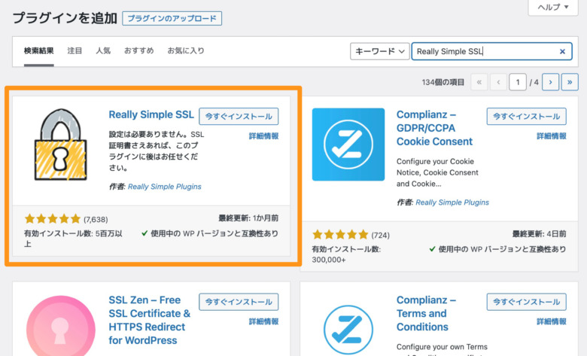Open Really Simple Plugins author link under Complianz GDPR
The height and width of the screenshot is (356, 587).
452,202
